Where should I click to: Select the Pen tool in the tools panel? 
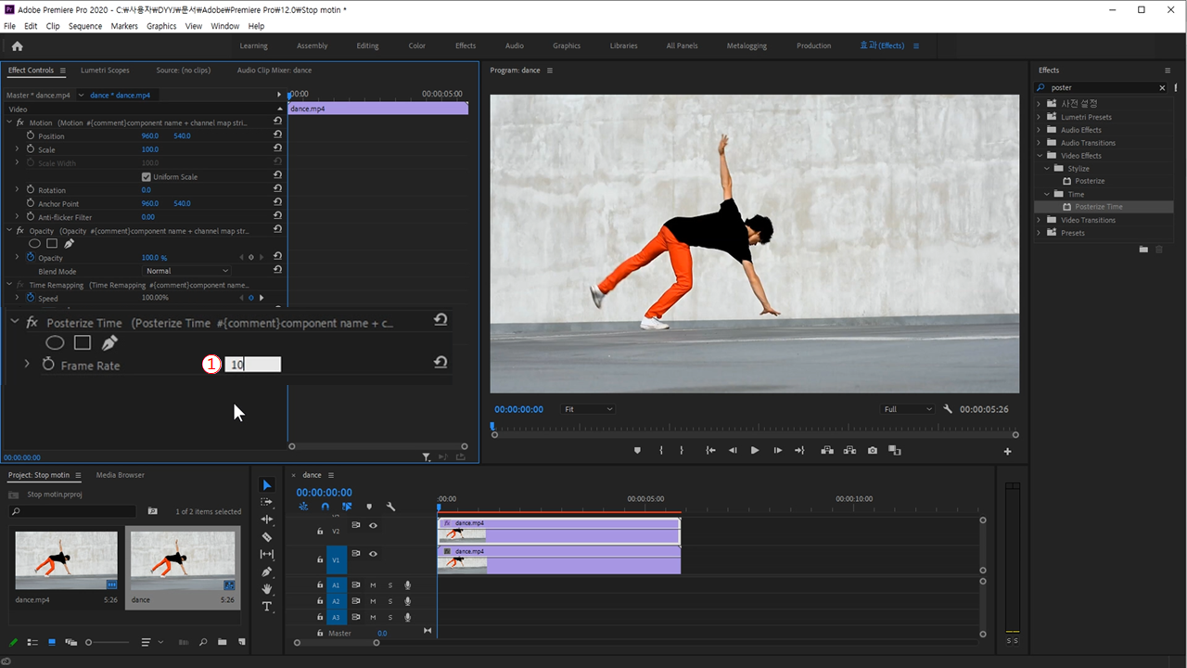(267, 572)
